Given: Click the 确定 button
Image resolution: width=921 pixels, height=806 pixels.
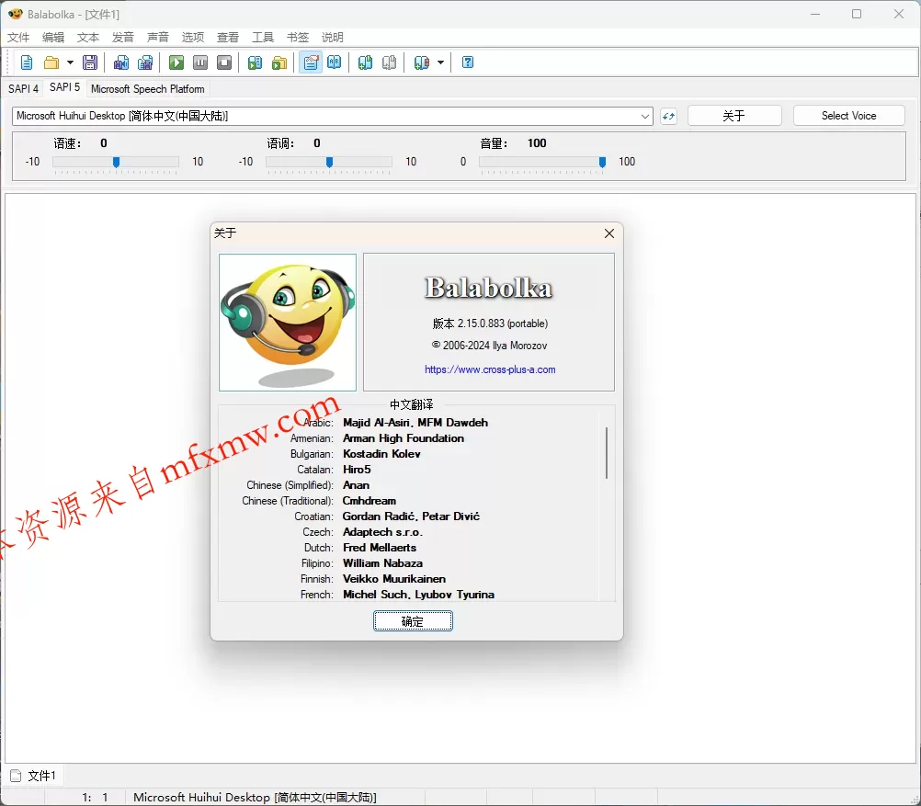Looking at the screenshot, I should click(x=413, y=621).
